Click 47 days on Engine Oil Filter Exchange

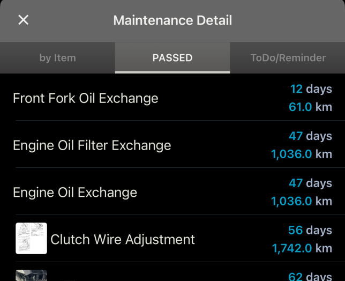(310, 136)
